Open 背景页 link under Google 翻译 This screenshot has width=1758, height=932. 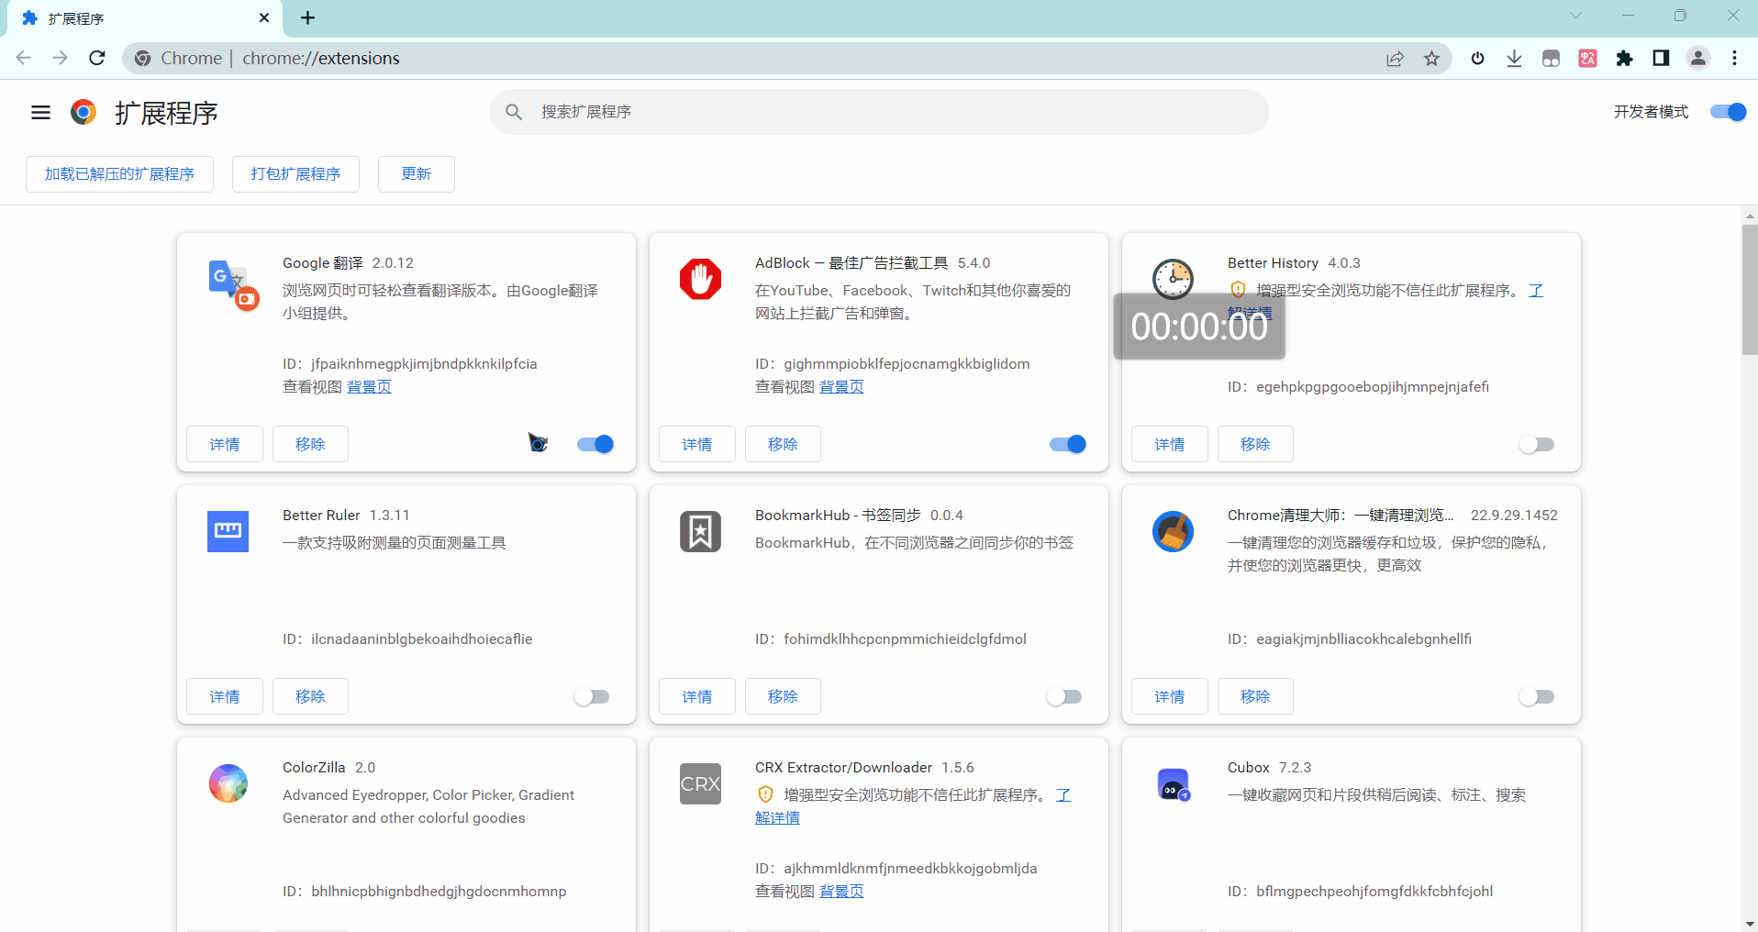click(x=369, y=387)
